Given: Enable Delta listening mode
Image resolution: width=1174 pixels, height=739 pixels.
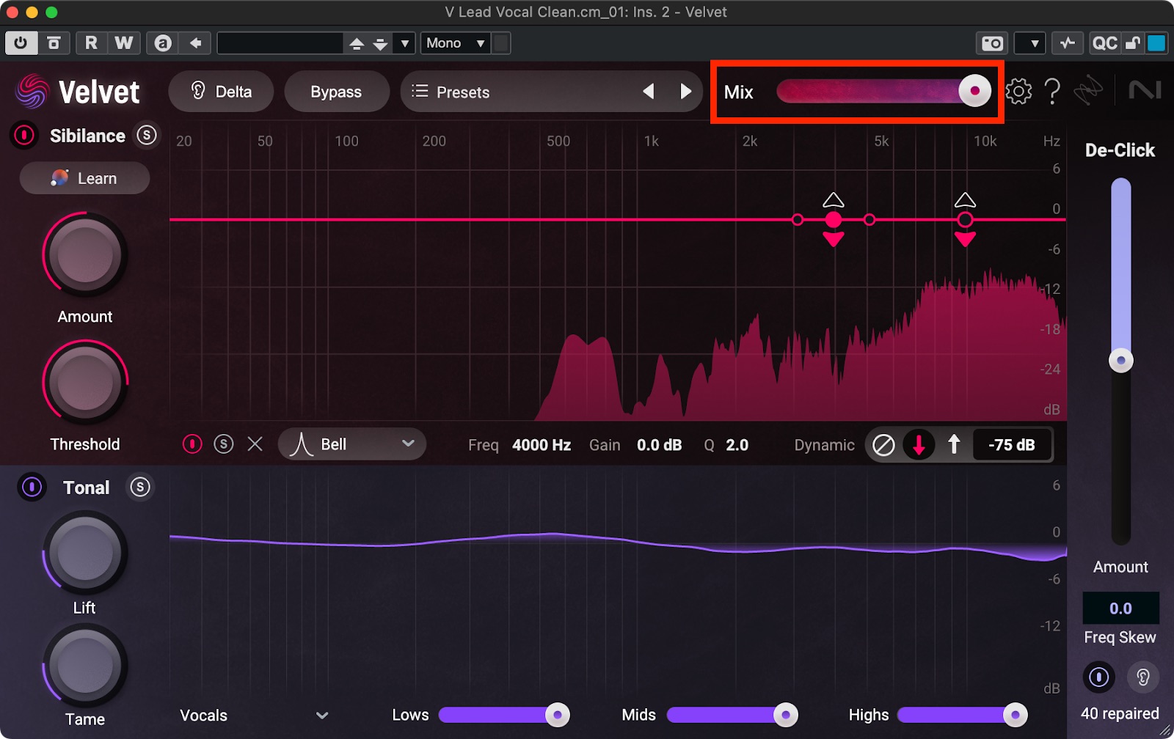Looking at the screenshot, I should [x=221, y=92].
